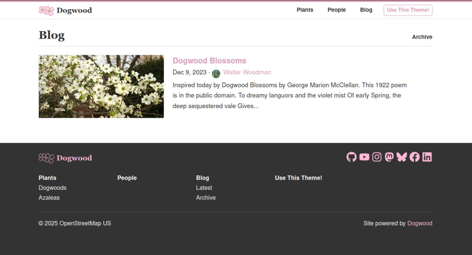This screenshot has width=472, height=255.
Task: Open the Dogwood Blossoms post title
Action: [209, 61]
